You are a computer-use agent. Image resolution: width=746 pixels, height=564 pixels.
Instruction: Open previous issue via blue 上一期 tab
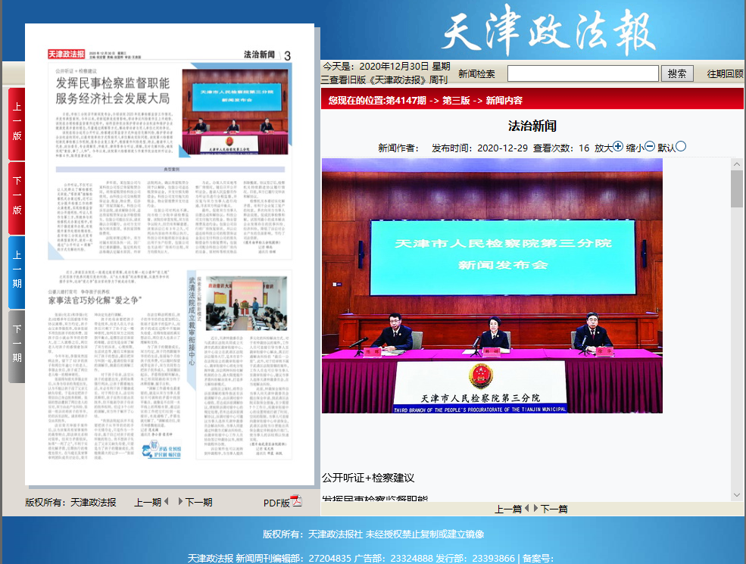tap(17, 272)
